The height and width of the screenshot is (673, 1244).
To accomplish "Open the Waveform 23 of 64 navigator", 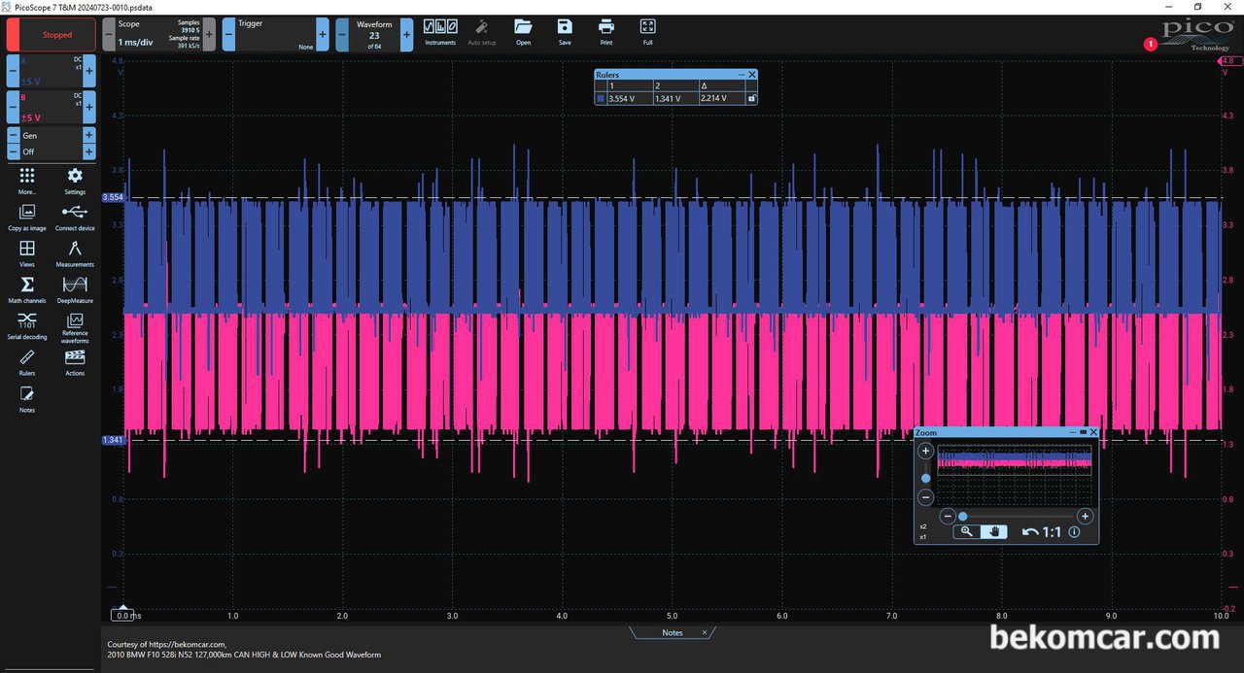I will click(x=374, y=34).
